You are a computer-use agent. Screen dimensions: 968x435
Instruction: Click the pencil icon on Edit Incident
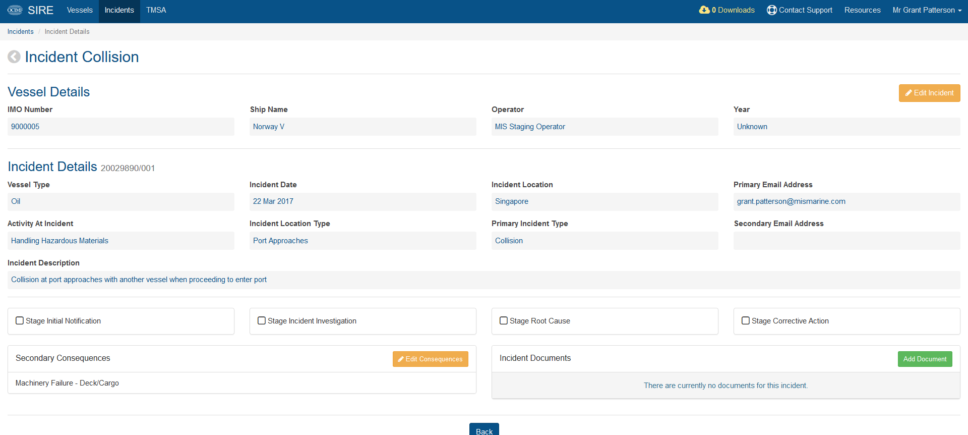click(909, 93)
